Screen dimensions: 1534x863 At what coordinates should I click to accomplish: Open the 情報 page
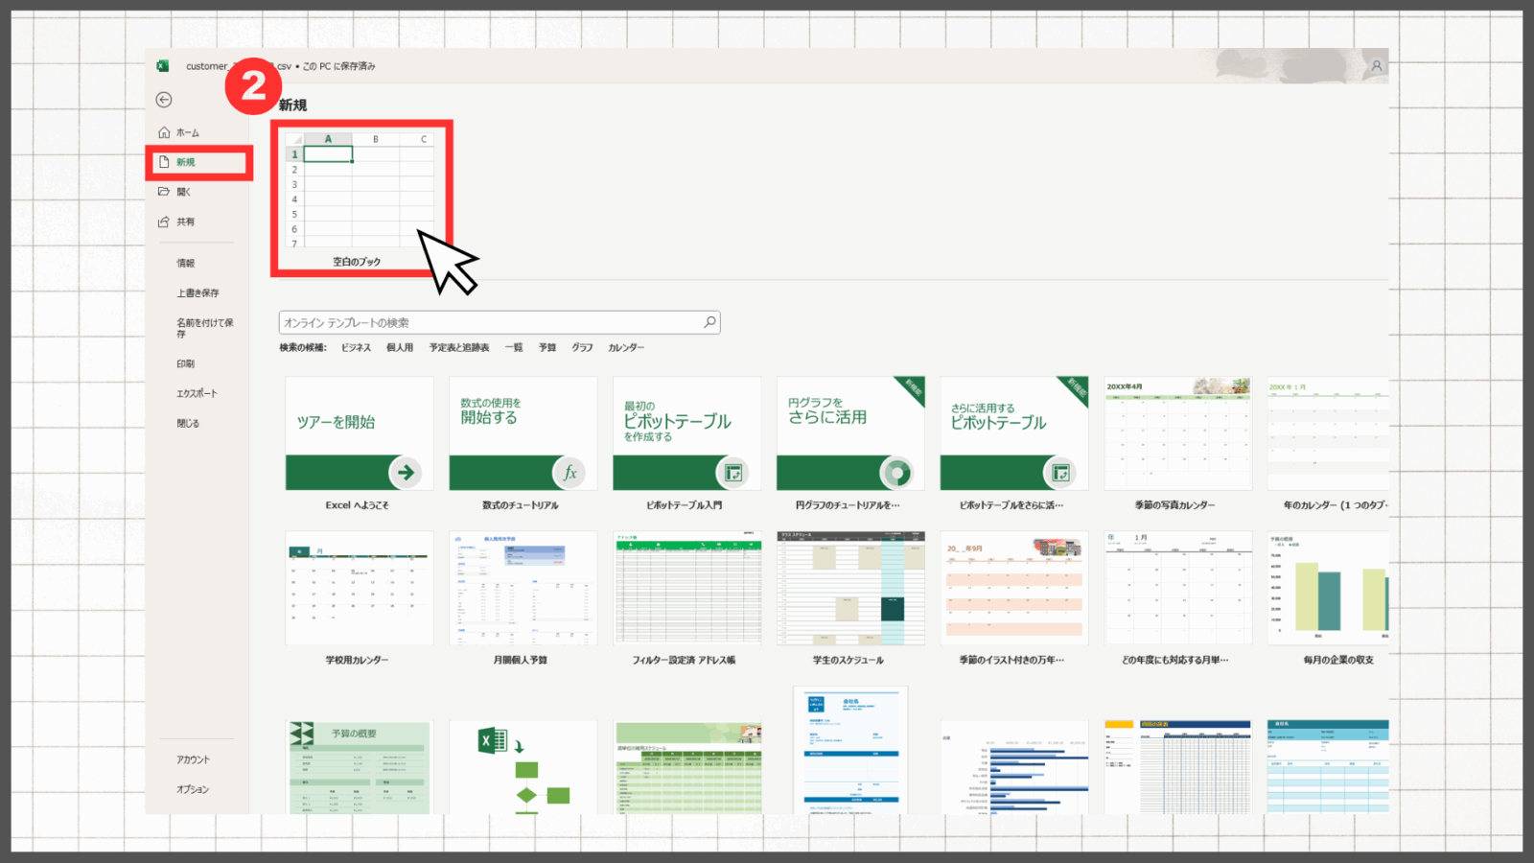point(185,263)
